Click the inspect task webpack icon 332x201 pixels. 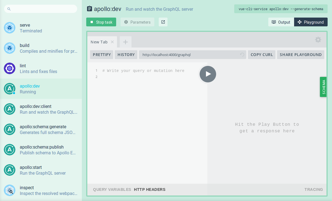[x=10, y=190]
